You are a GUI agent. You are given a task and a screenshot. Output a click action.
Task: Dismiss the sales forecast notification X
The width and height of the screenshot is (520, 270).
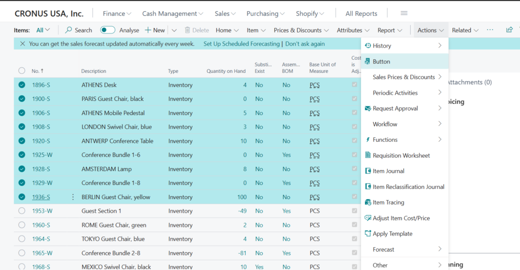[22, 44]
